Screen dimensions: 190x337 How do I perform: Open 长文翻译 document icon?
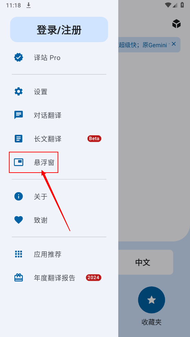click(x=19, y=139)
